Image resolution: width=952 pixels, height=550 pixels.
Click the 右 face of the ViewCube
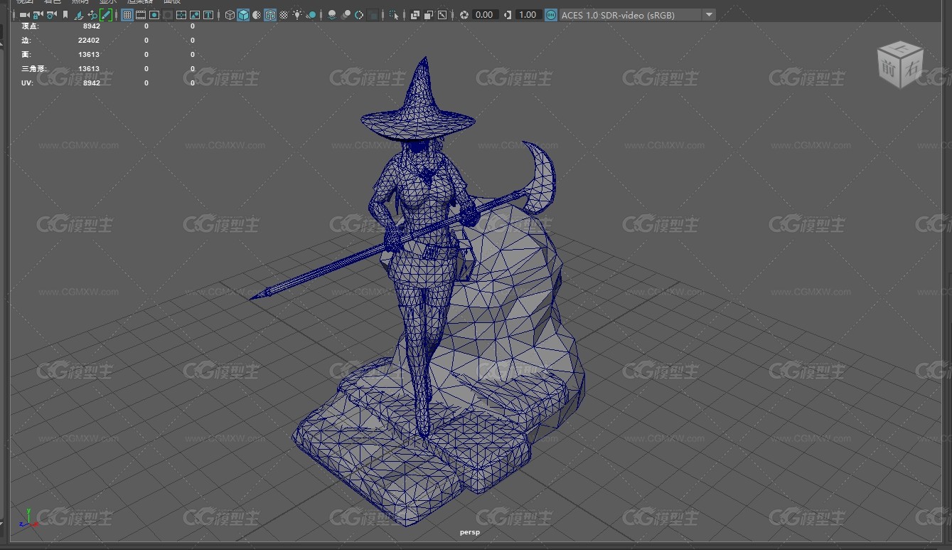(911, 67)
